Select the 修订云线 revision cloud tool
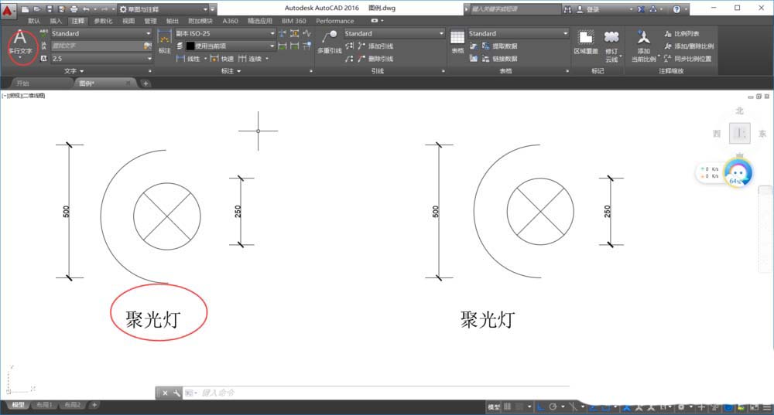 coord(611,43)
